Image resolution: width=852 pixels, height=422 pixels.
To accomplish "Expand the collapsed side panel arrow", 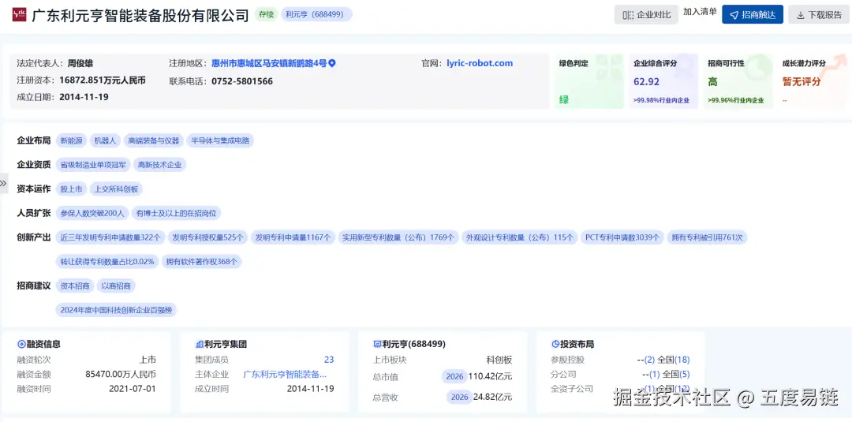I will [x=4, y=183].
